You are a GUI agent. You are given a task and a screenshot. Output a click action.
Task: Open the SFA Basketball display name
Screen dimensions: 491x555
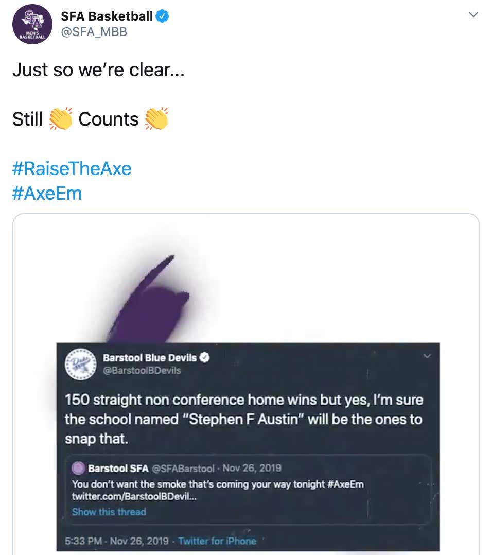[x=107, y=16]
